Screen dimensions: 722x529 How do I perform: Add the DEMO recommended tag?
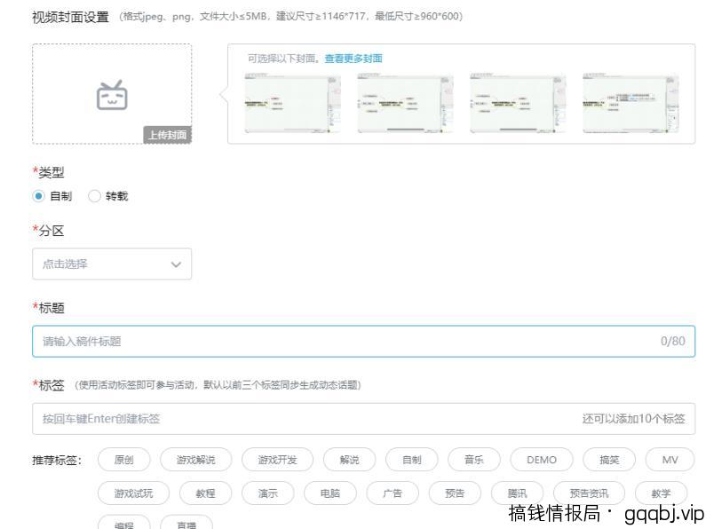[x=541, y=459]
